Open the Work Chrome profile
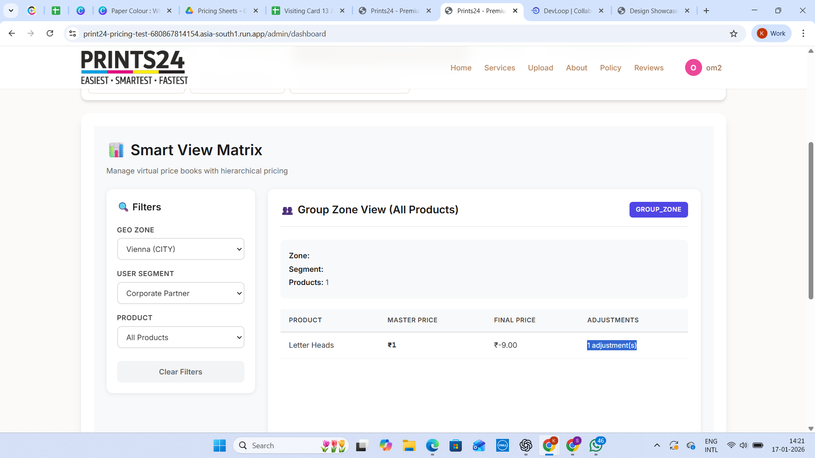Screen dimensions: 815x458 [771, 33]
